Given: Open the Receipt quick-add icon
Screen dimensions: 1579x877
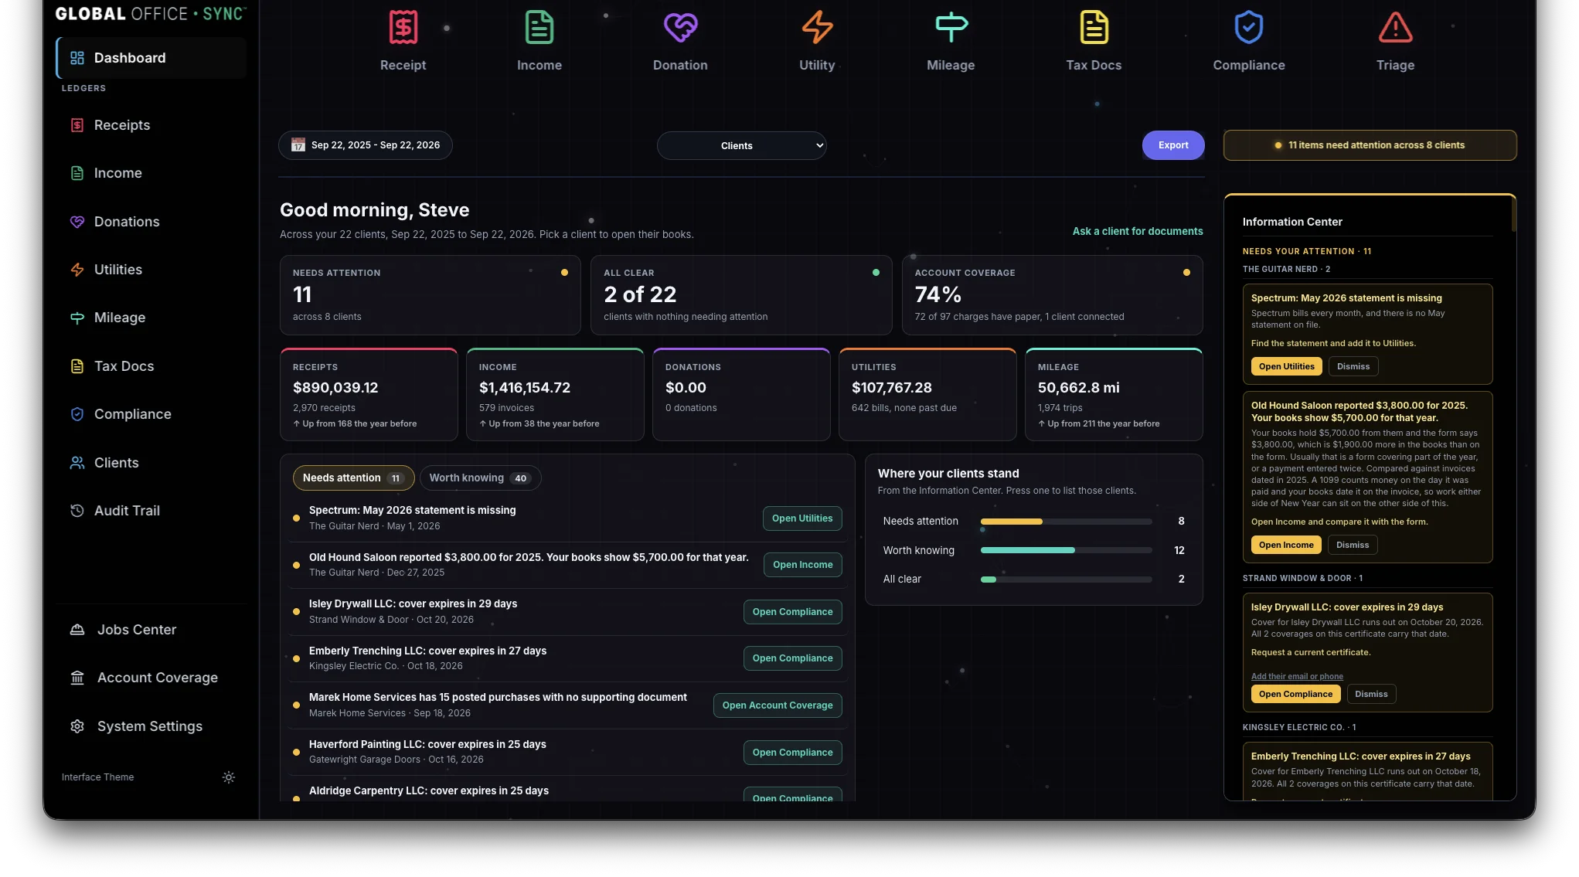Looking at the screenshot, I should (x=403, y=28).
